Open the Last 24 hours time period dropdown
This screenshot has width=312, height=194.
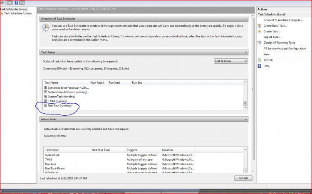coord(230,61)
